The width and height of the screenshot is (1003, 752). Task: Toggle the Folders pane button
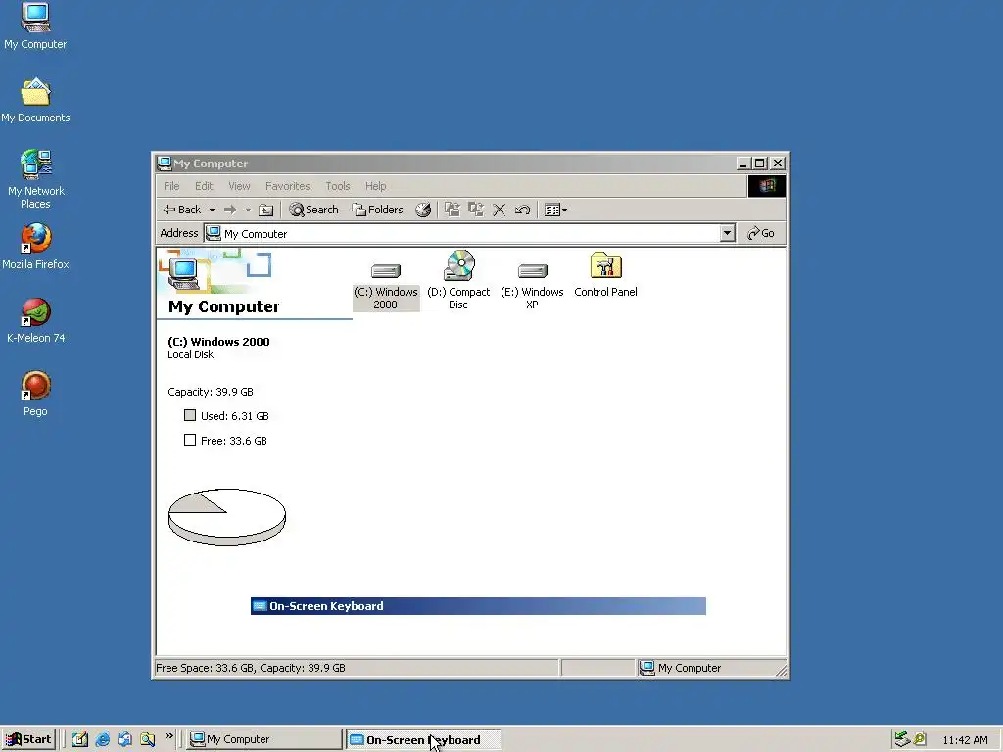click(377, 210)
